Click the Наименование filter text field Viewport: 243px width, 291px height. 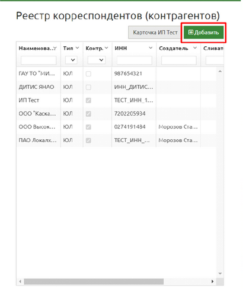point(39,60)
